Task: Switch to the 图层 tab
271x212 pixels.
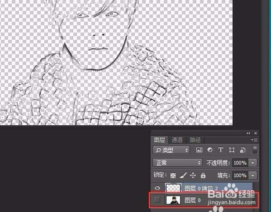Action: [x=159, y=140]
